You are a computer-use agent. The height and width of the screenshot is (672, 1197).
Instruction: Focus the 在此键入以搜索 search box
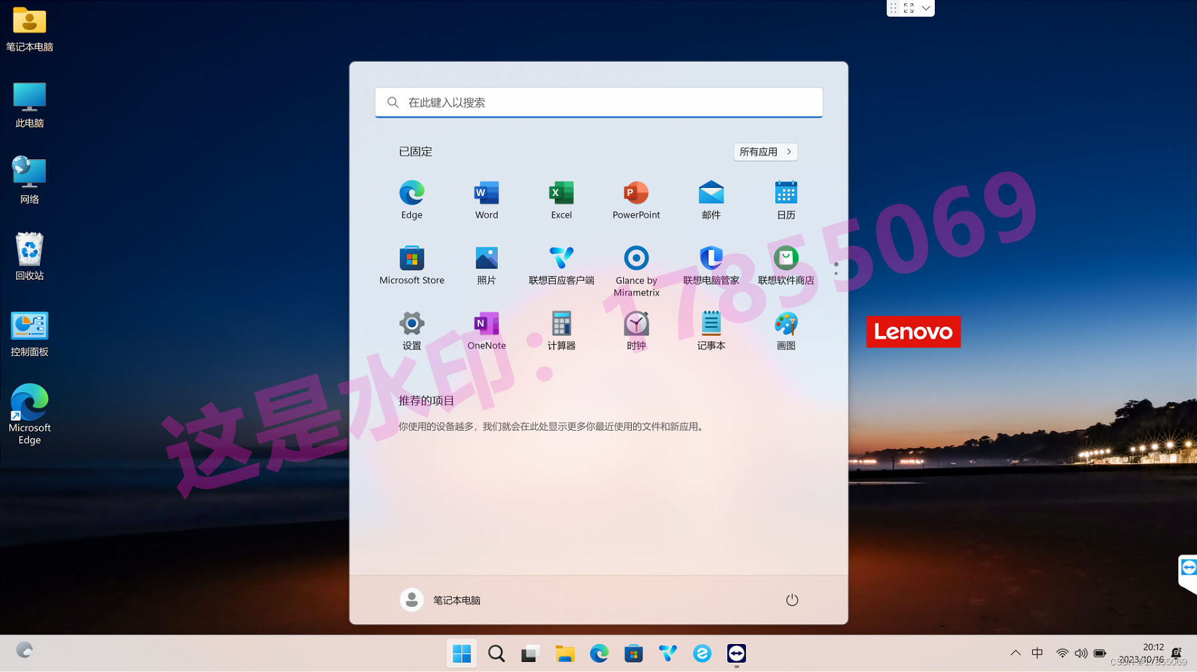coord(598,102)
